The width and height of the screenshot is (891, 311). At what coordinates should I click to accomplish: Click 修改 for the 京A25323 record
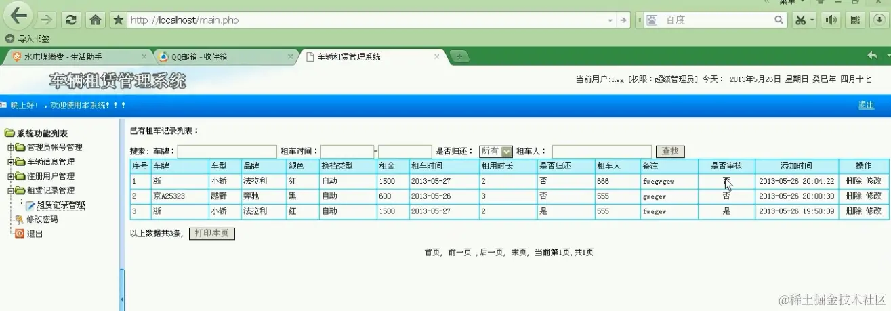point(874,196)
